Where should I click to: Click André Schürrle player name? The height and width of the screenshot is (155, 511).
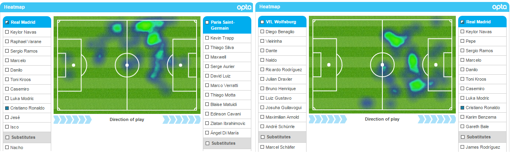(x=280, y=127)
